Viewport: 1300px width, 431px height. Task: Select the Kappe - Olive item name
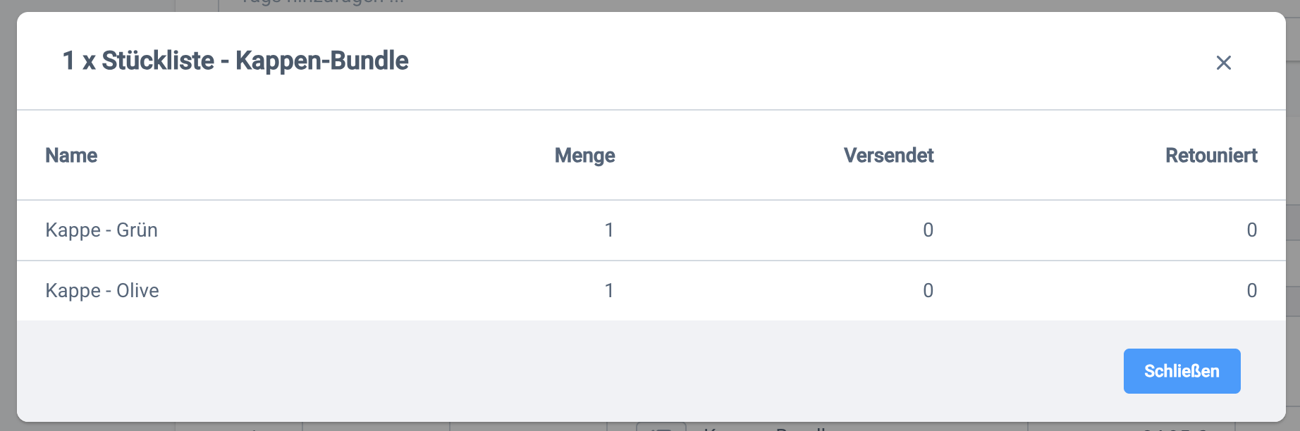pos(102,291)
